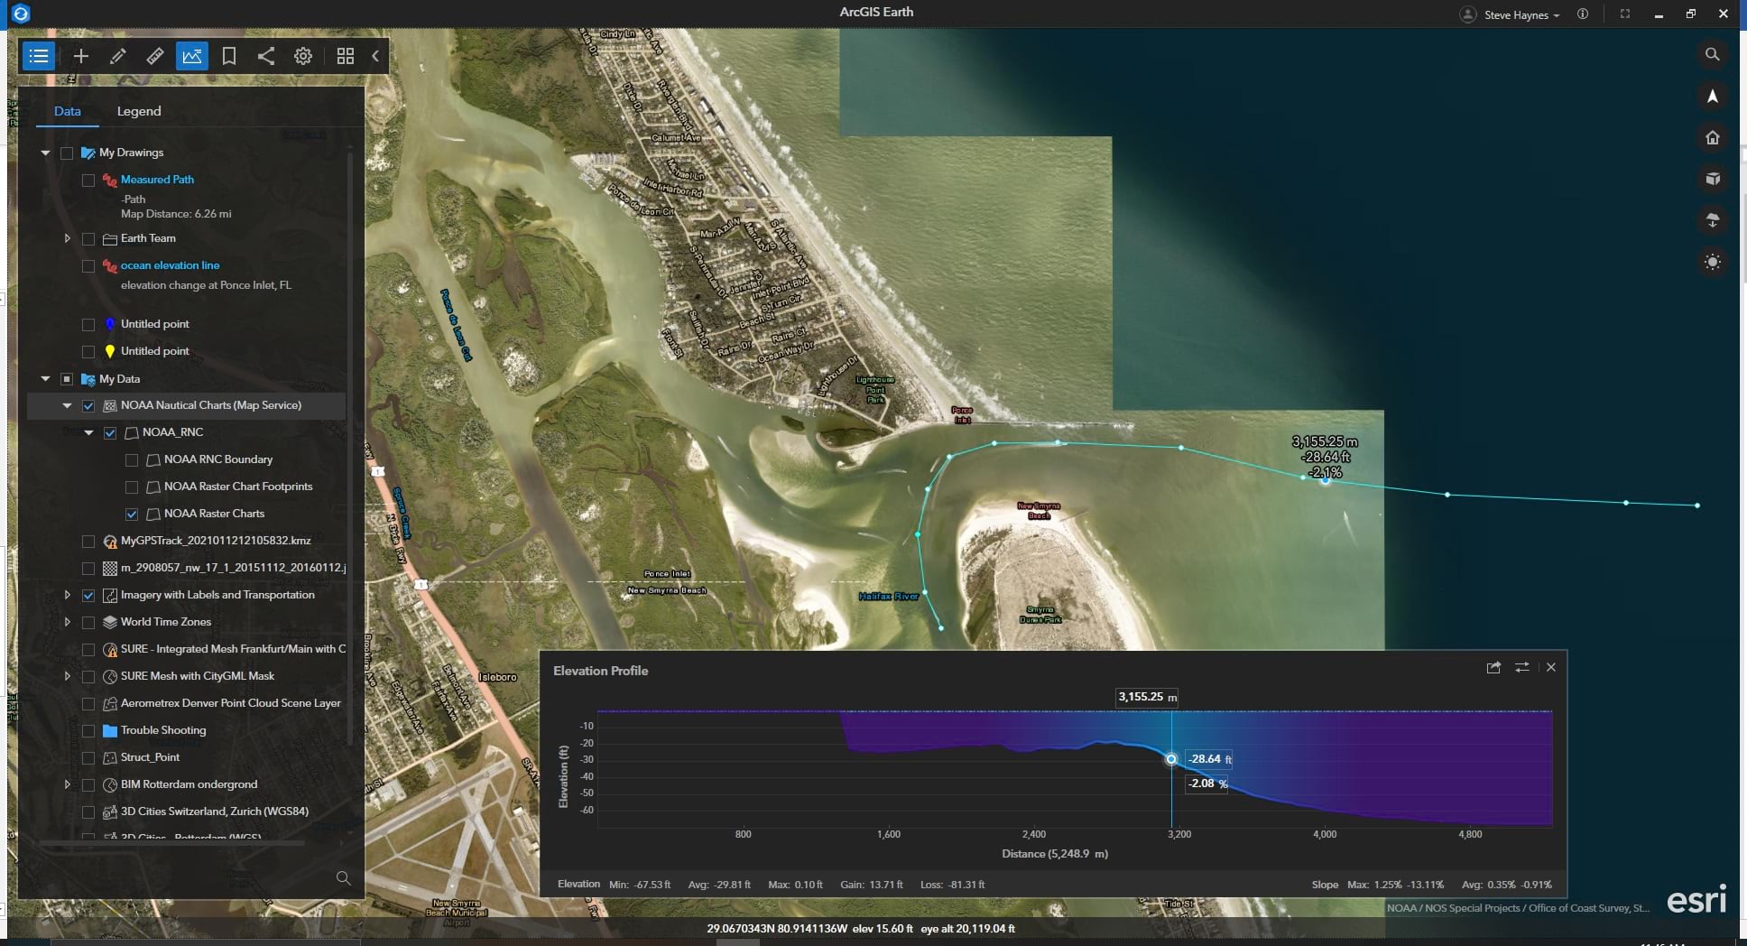The height and width of the screenshot is (946, 1747).
Task: Open the Bookmarks tool in toolbar
Action: (x=229, y=56)
